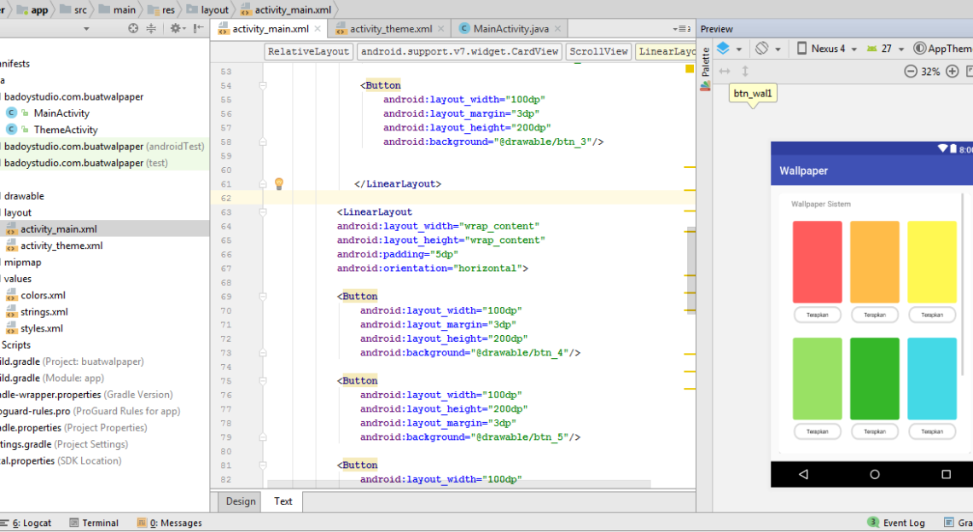Click the red wallpaper swatch in preview
Screen dimensions: 973x532
pos(817,262)
